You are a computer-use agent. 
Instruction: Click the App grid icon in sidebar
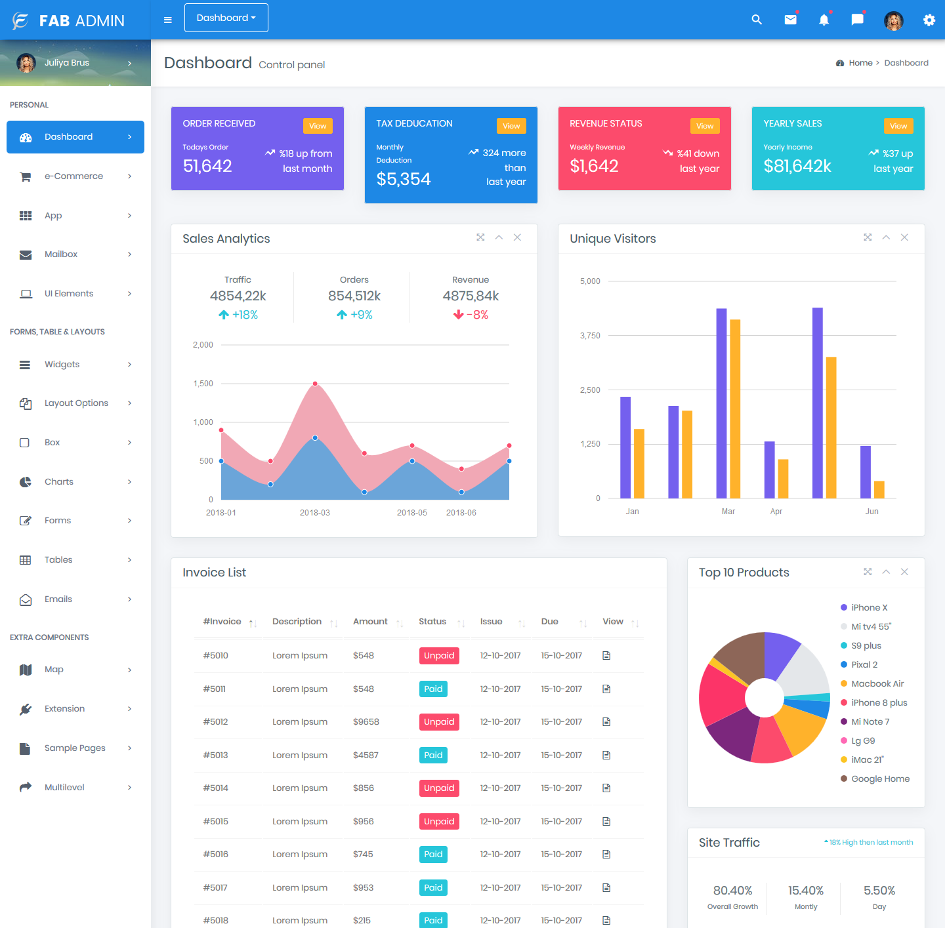(x=26, y=216)
